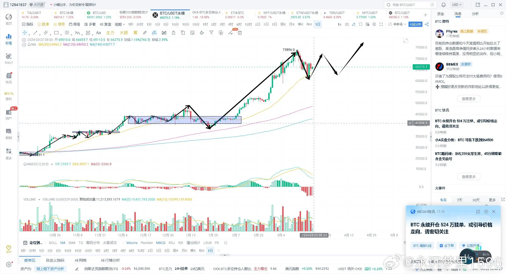Image resolution: width=506 pixels, height=274 pixels.
Task: Toggle the MA indicator below chart
Action: coord(63,243)
